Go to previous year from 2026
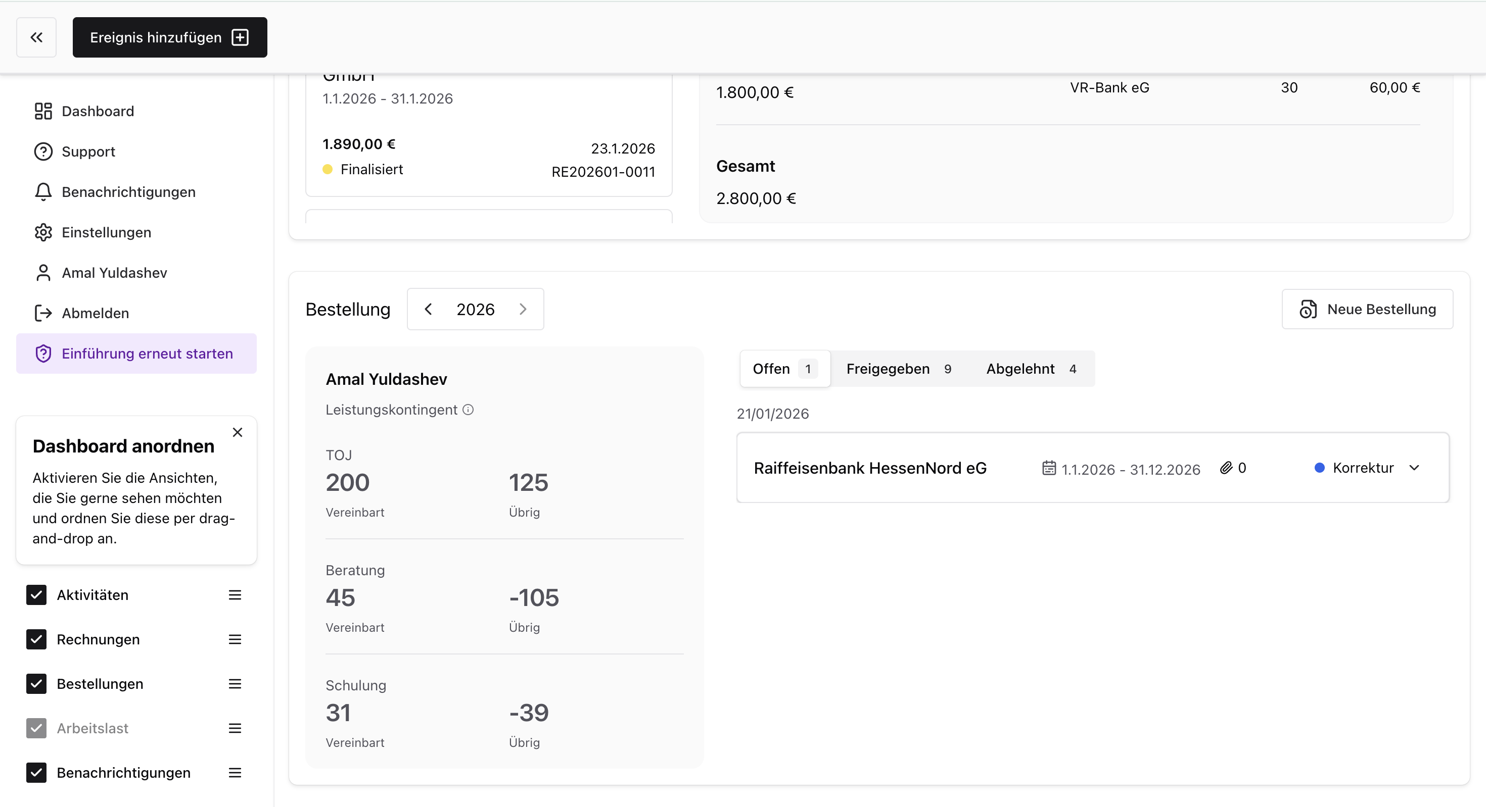The width and height of the screenshot is (1486, 807). click(x=428, y=310)
